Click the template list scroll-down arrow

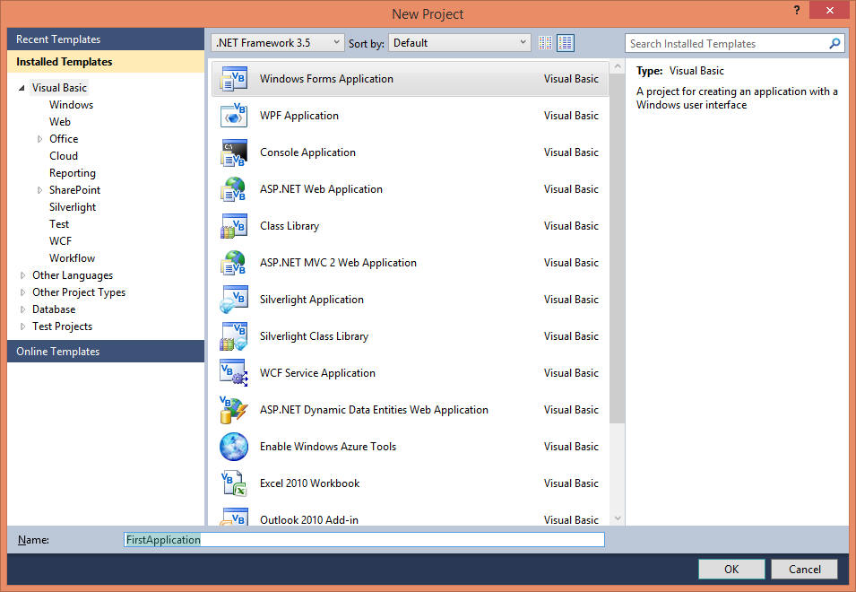click(x=618, y=518)
